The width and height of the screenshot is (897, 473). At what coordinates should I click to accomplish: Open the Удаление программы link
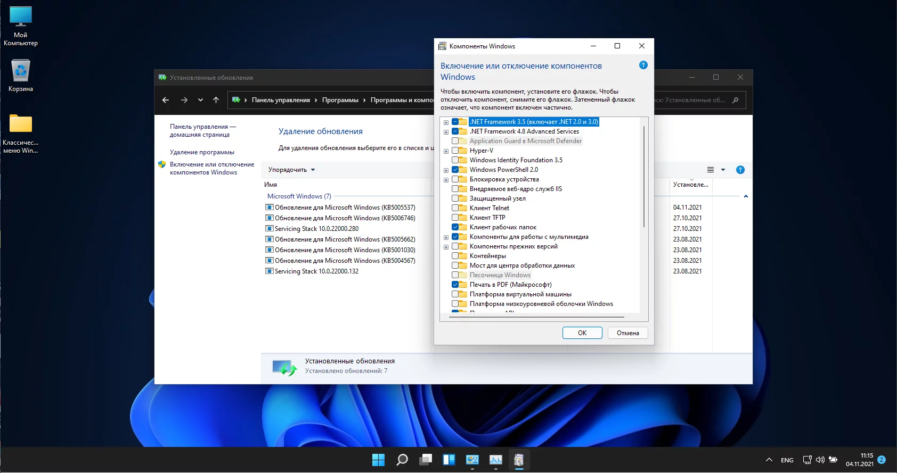[x=202, y=152]
